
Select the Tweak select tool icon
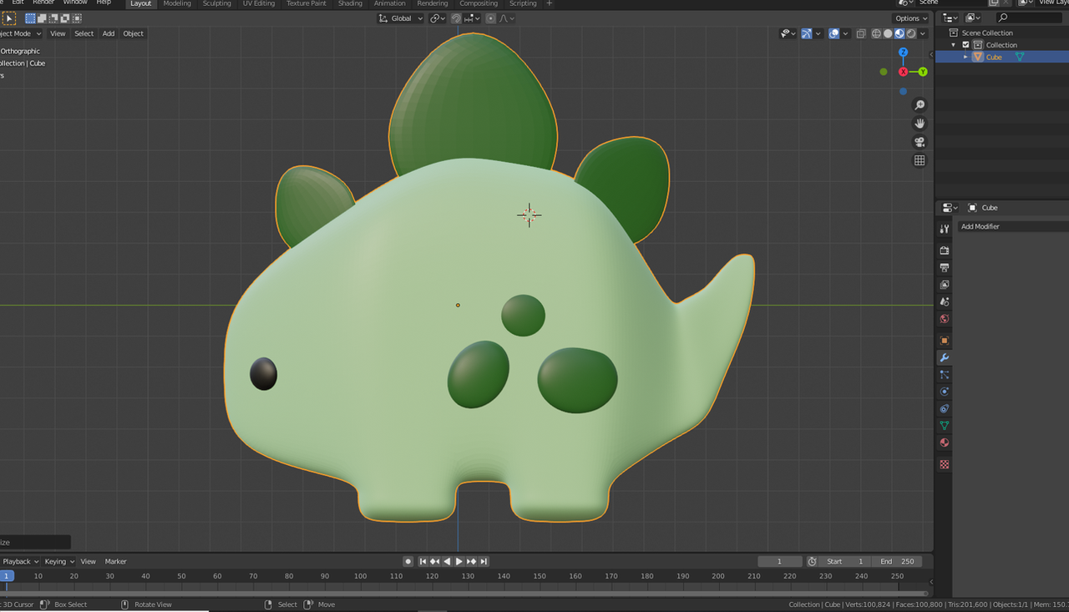pyautogui.click(x=8, y=18)
